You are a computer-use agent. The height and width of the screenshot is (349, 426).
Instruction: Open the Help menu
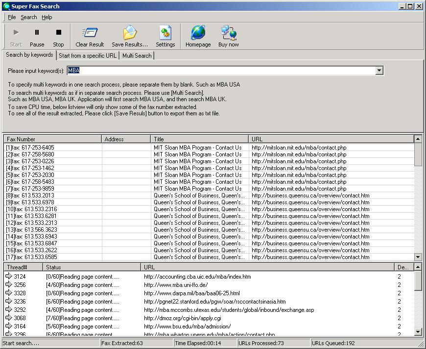47,17
